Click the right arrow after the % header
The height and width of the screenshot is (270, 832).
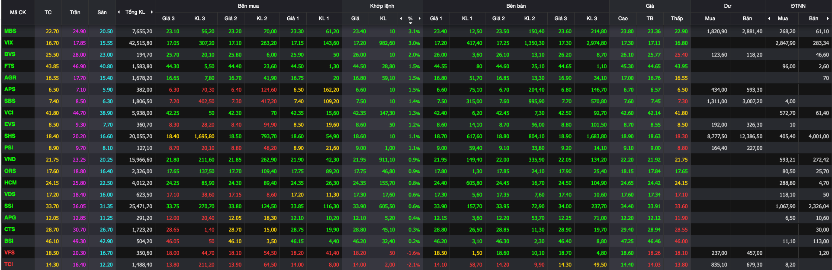419,19
